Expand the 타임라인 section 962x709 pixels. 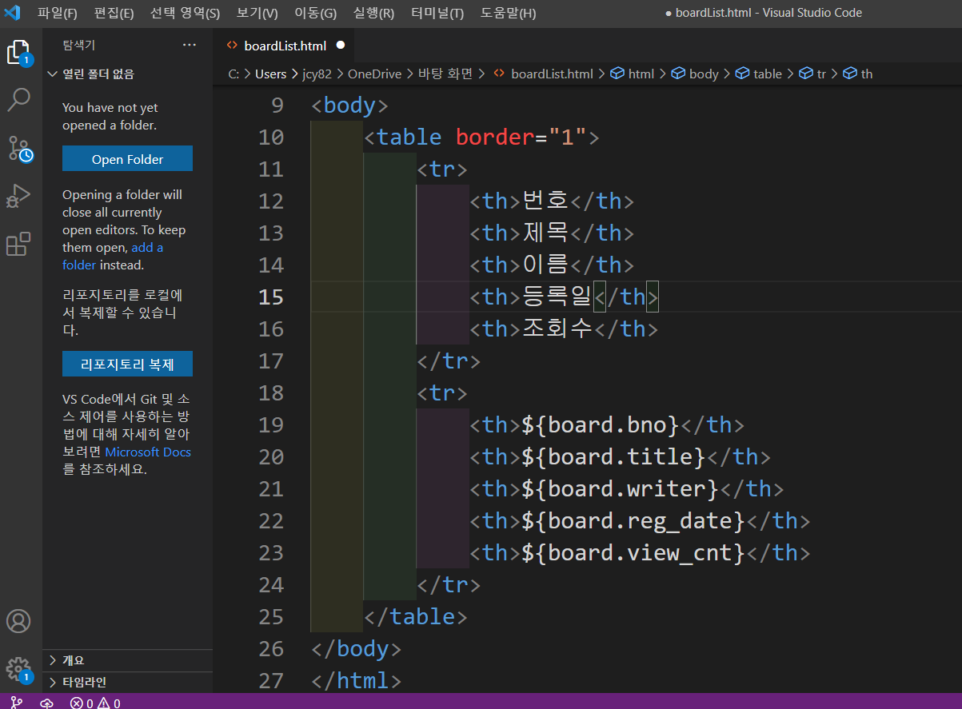pyautogui.click(x=128, y=682)
